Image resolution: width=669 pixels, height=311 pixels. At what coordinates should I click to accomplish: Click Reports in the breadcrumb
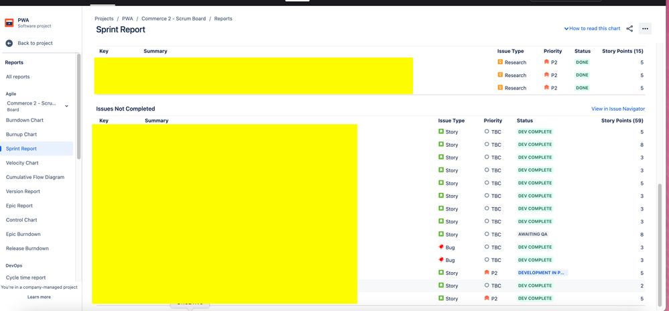click(223, 19)
